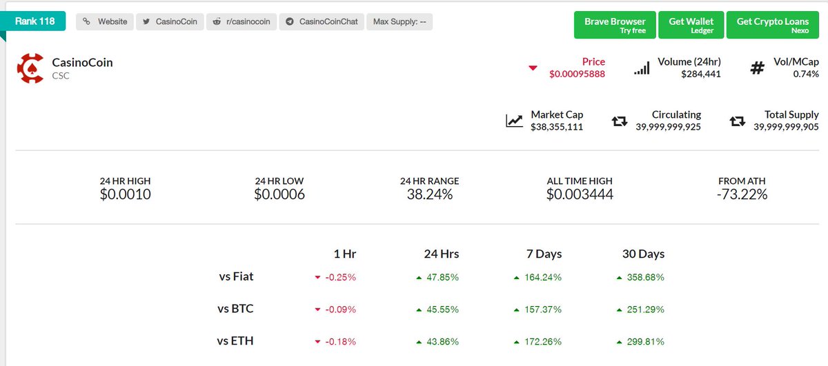Click the vs Fiat row label
Screen dimensions: 828x366
pos(236,276)
